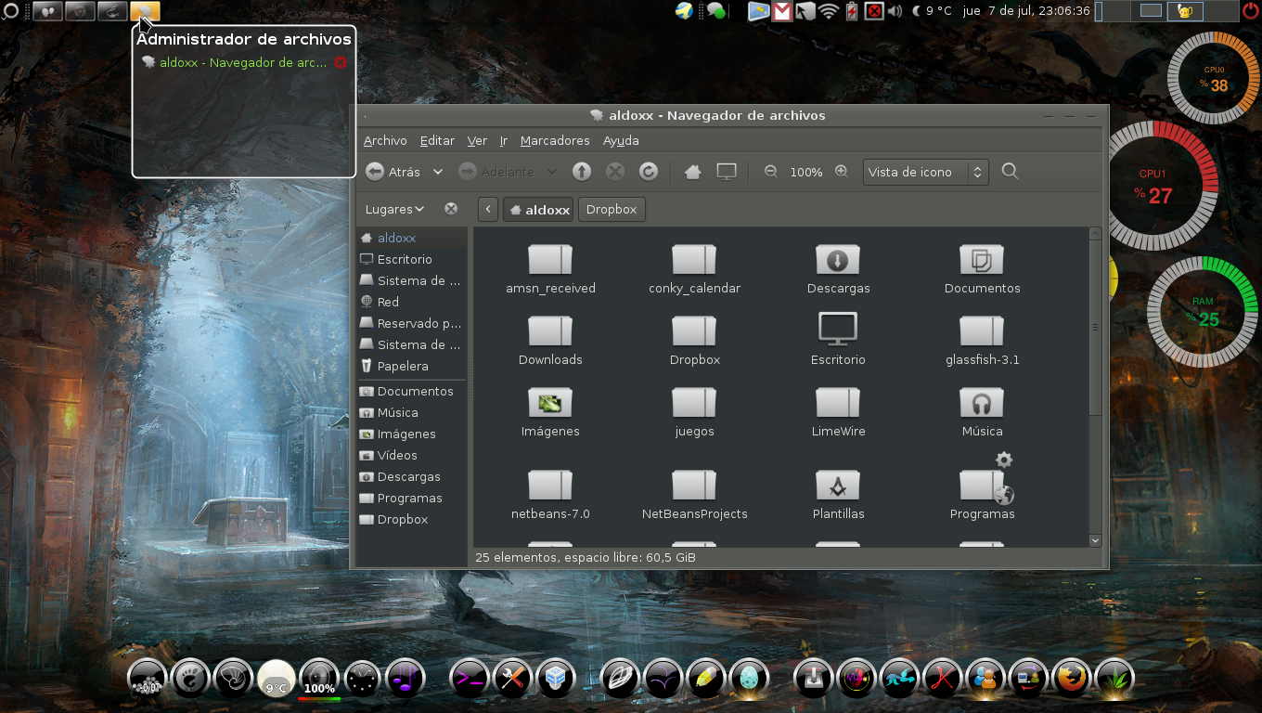Open the volume control in the panel

click(x=895, y=11)
